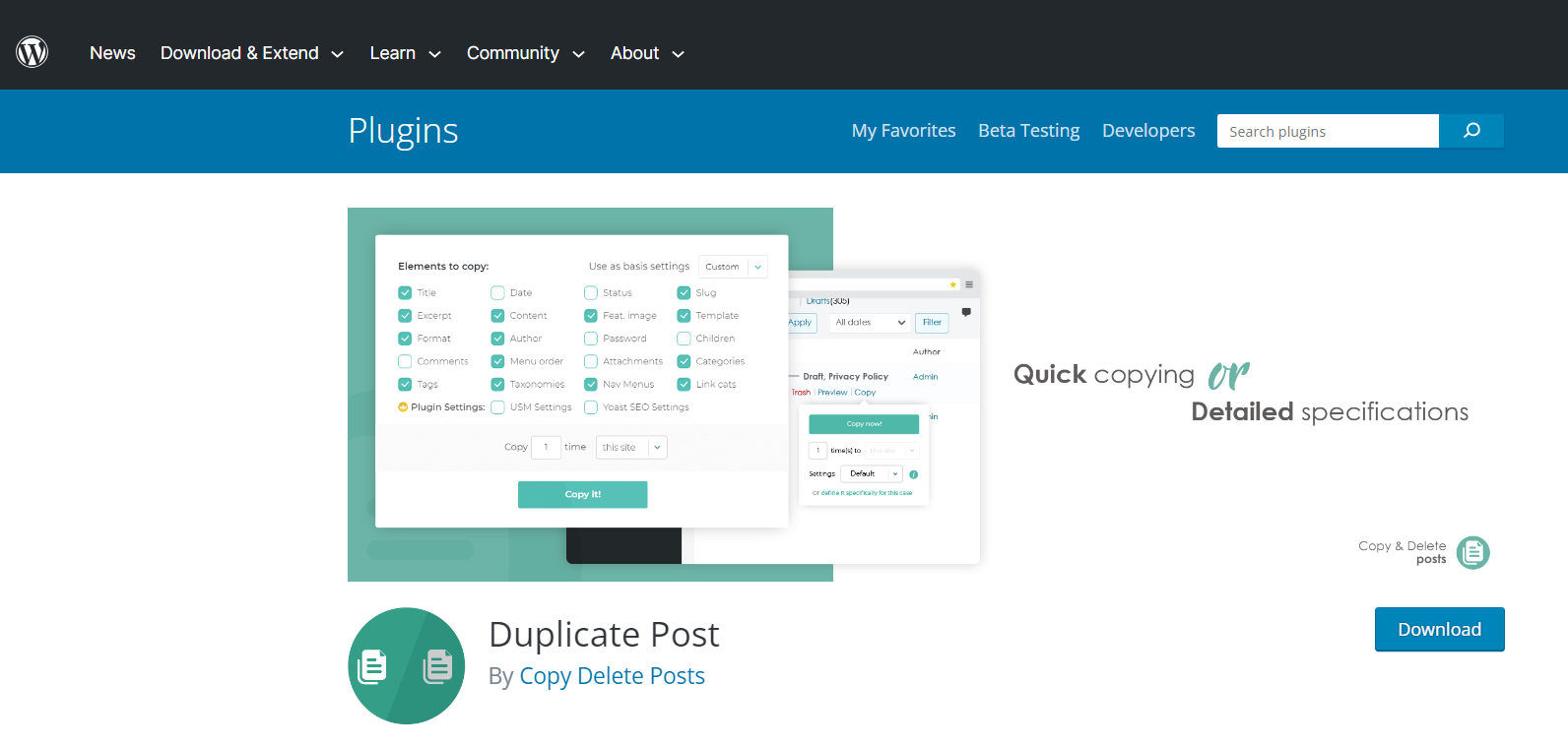Expand the Community menu

point(526,53)
